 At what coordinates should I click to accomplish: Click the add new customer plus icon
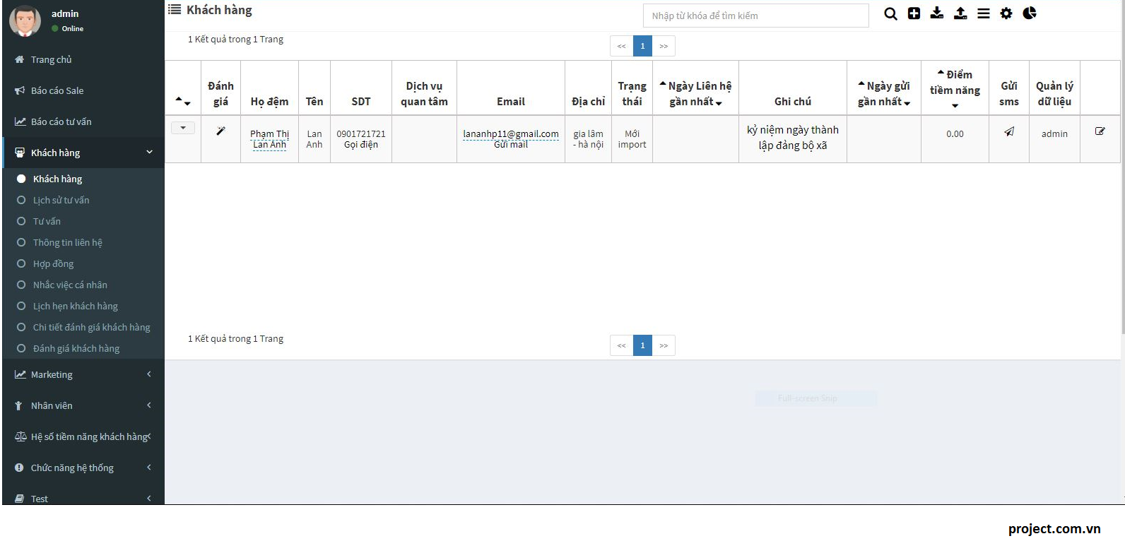click(x=914, y=13)
